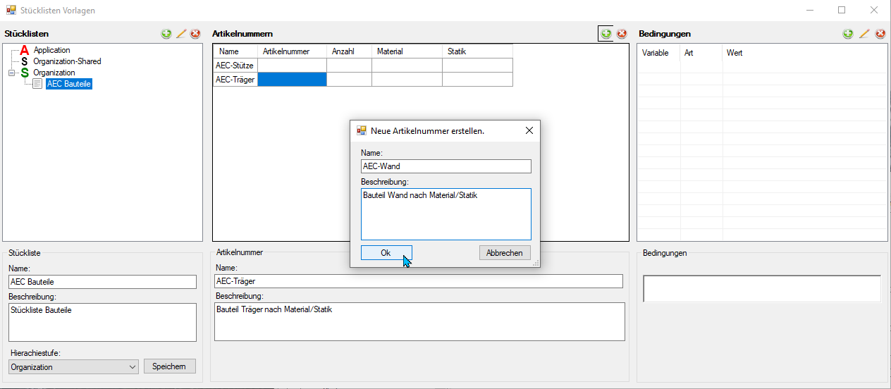The image size is (891, 389).
Task: Select AEC Bauteile tree item
Action: pyautogui.click(x=69, y=84)
